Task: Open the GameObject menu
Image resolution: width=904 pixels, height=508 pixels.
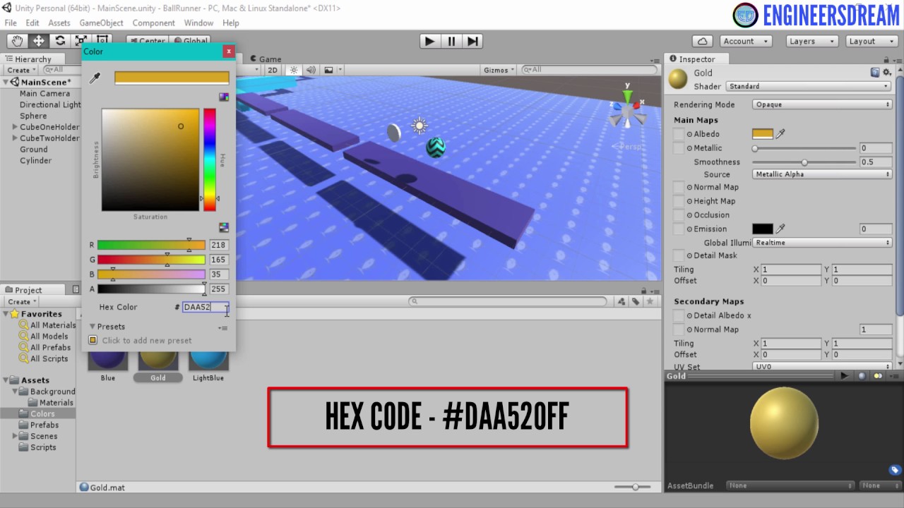Action: [x=101, y=23]
